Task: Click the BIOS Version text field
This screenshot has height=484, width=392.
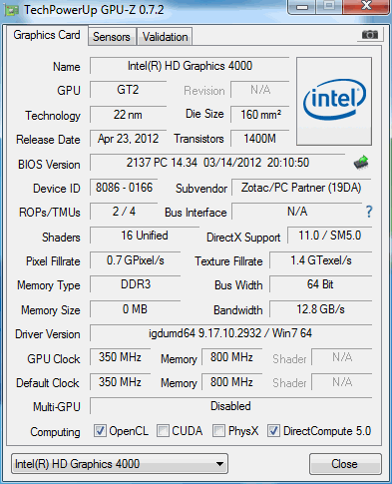Action: (x=217, y=163)
